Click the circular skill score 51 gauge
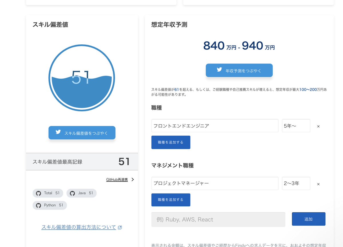Viewport: 343px width, 247px height. (82, 78)
